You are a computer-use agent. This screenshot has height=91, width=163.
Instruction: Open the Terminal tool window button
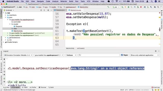pos(43,87)
